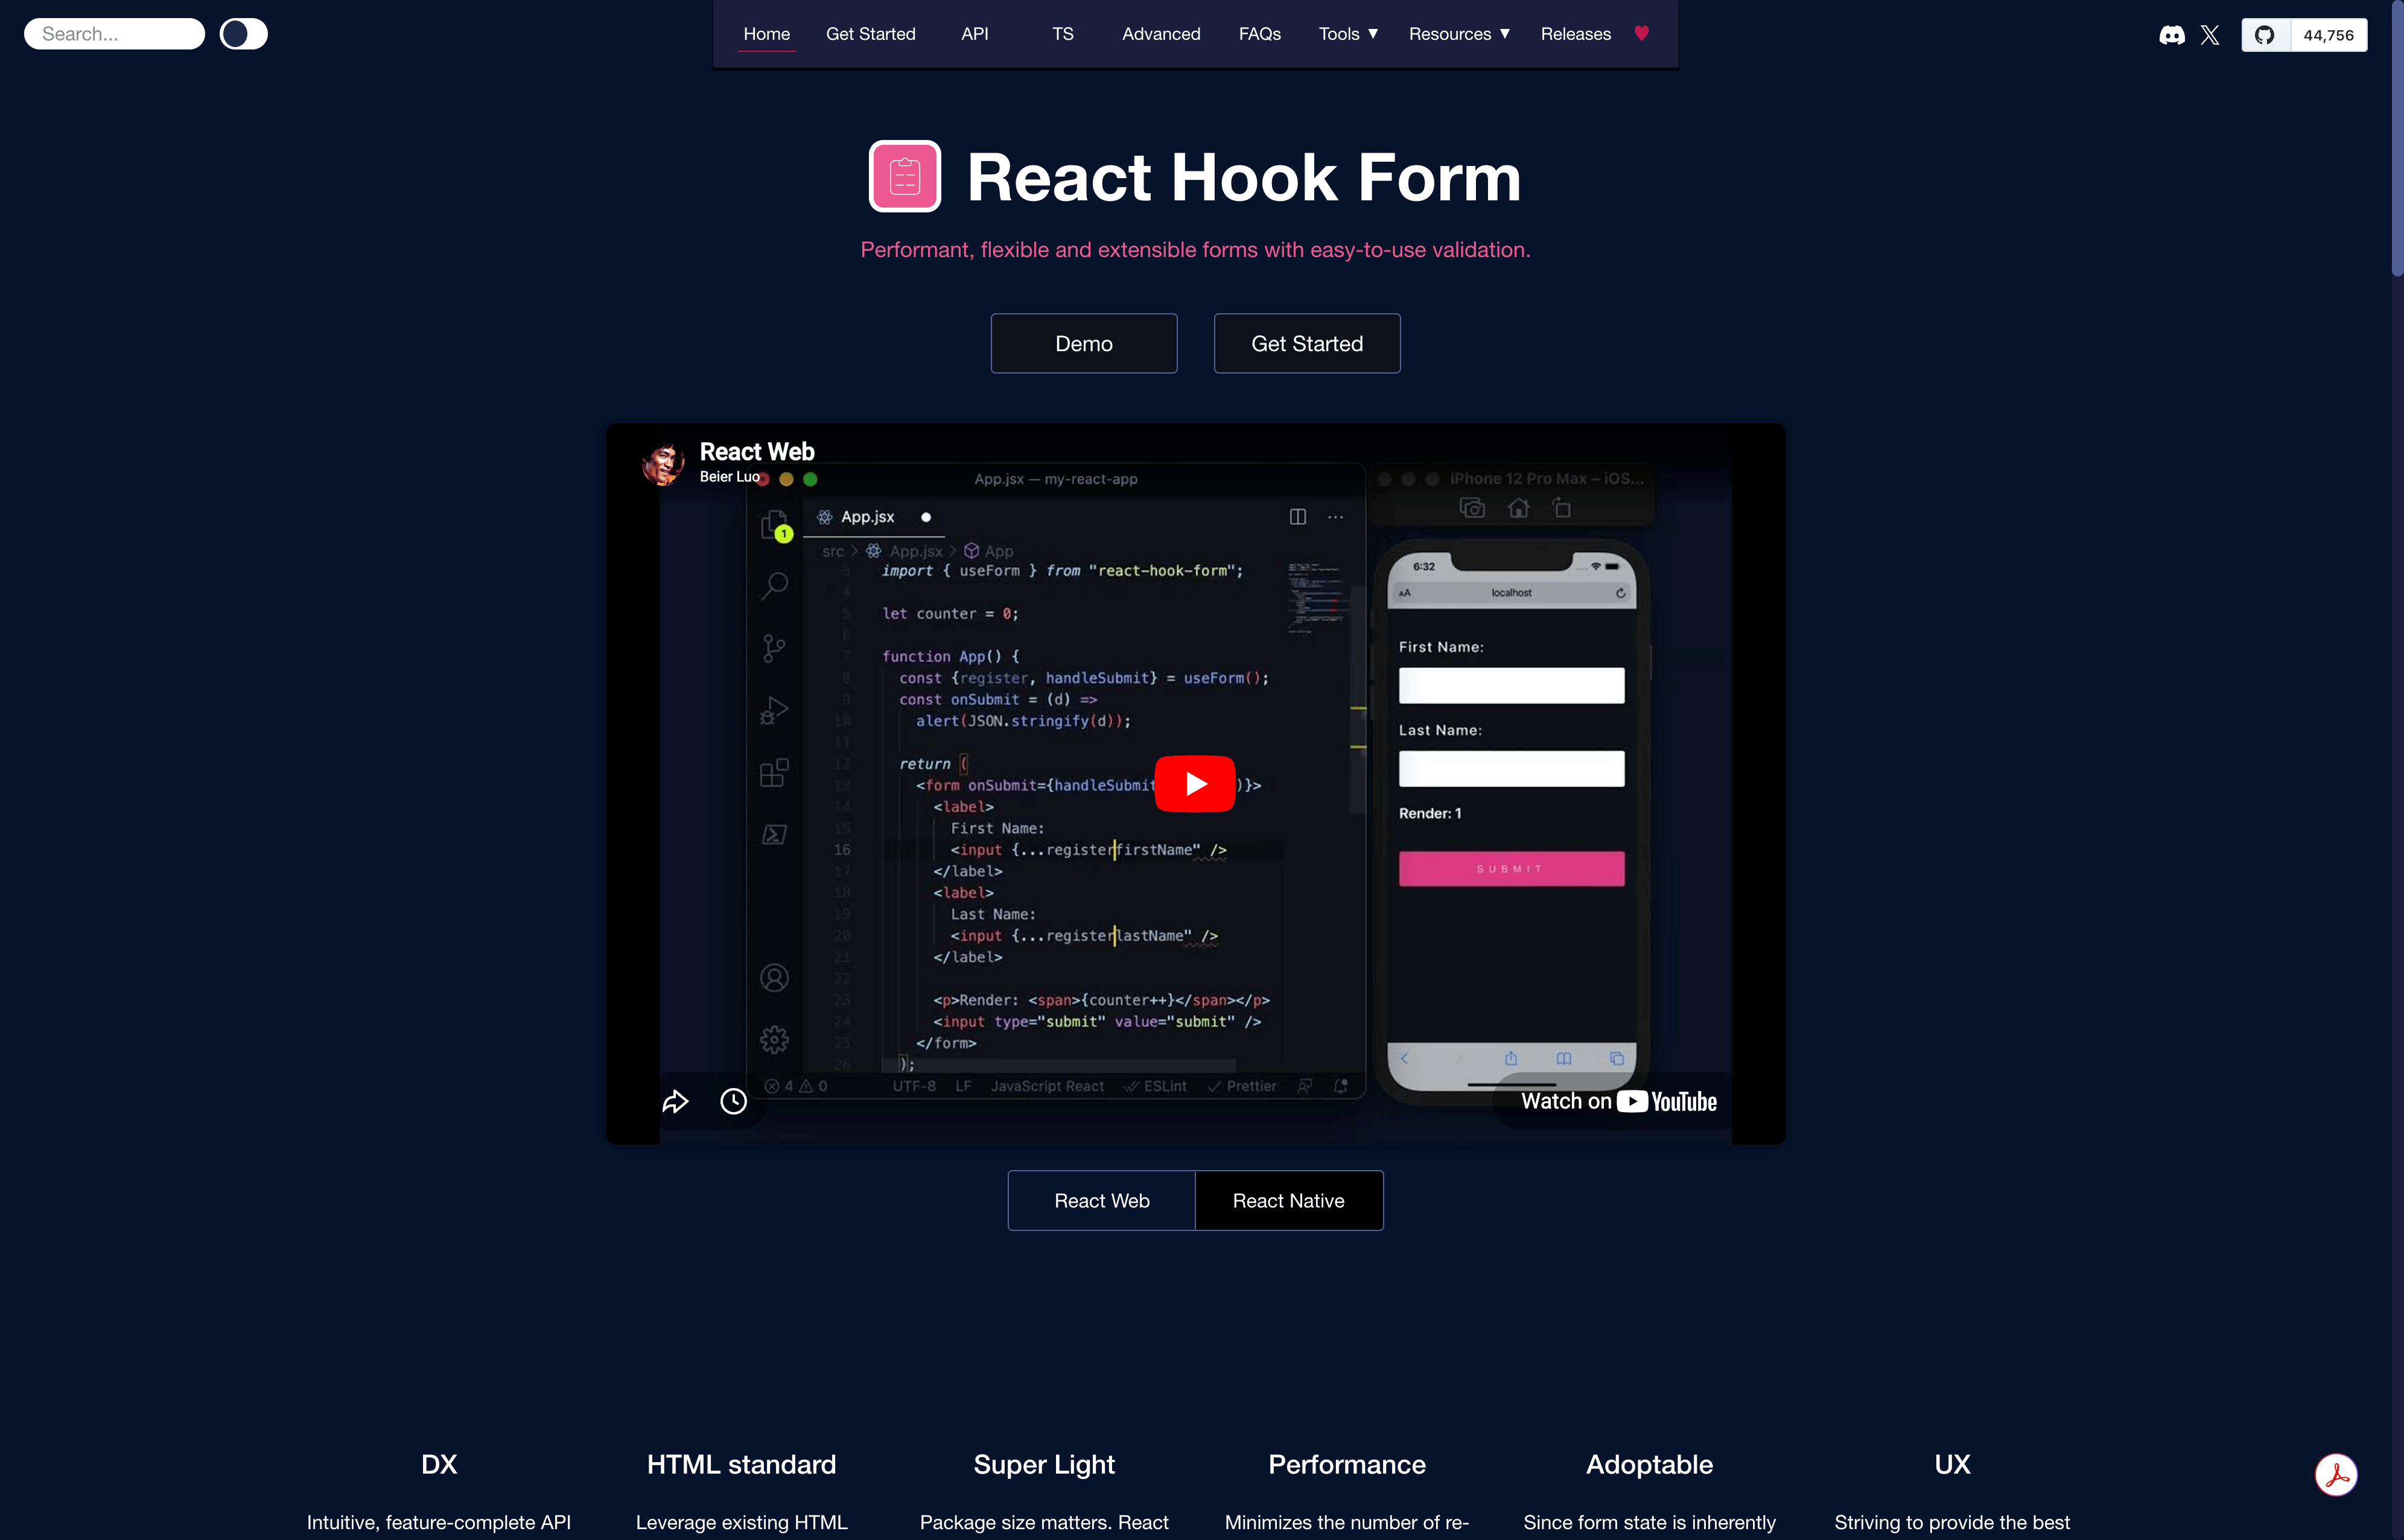The height and width of the screenshot is (1540, 2404).
Task: Open Get Started in the navigation bar
Action: click(x=870, y=34)
